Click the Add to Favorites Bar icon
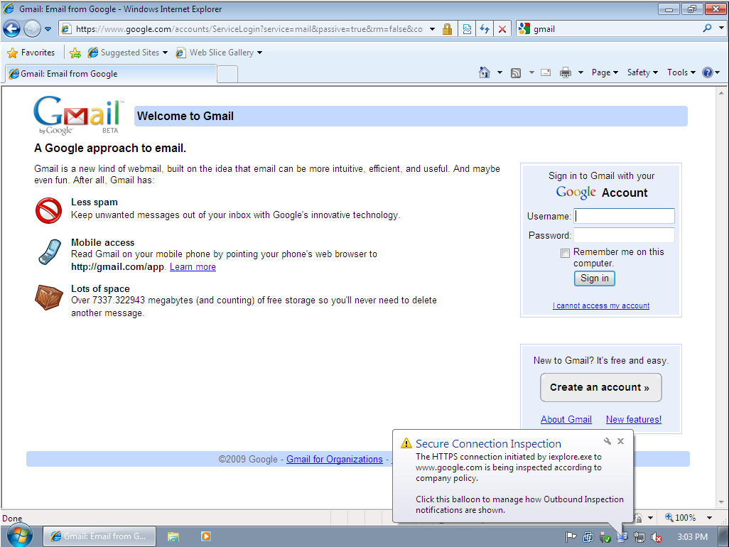This screenshot has width=729, height=547. pos(75,53)
